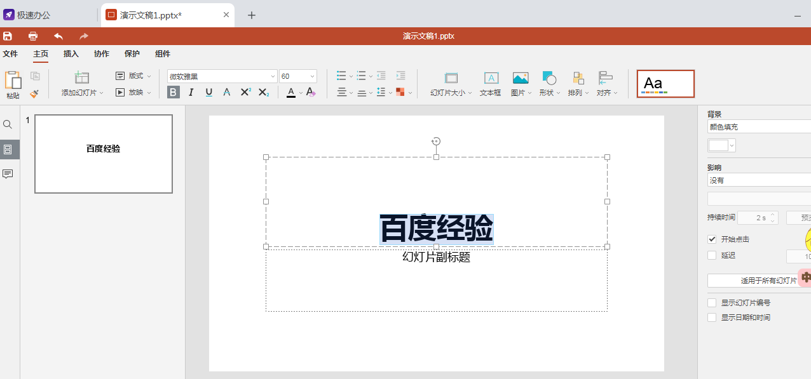The height and width of the screenshot is (379, 811).
Task: Open the 版式 layout dropdown
Action: (x=133, y=76)
